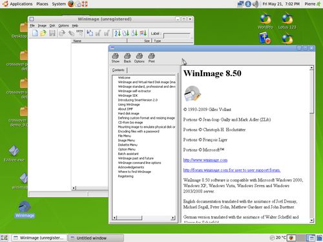This screenshot has height=242, width=323.
Task: Click the Name column header in WinImage
Action: click(x=99, y=41)
